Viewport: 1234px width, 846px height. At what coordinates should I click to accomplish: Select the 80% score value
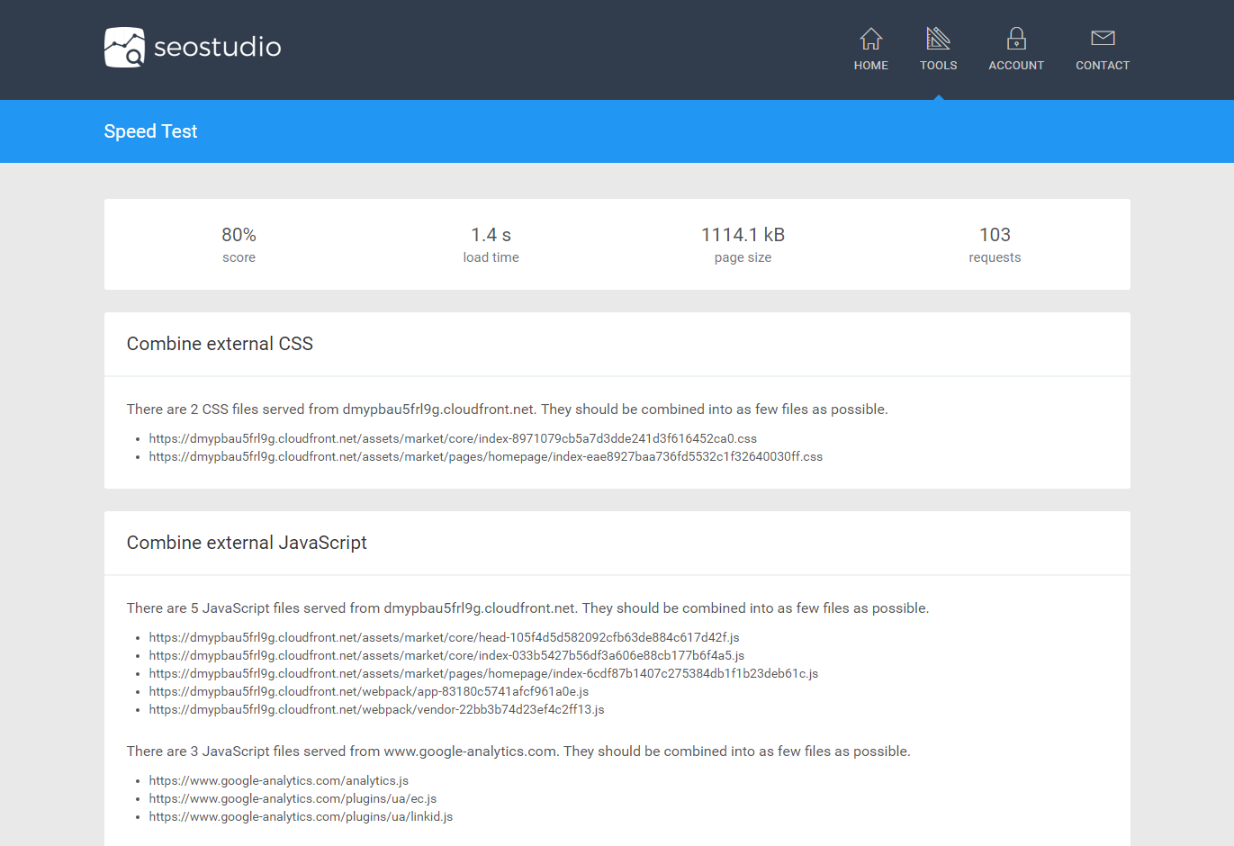point(239,235)
